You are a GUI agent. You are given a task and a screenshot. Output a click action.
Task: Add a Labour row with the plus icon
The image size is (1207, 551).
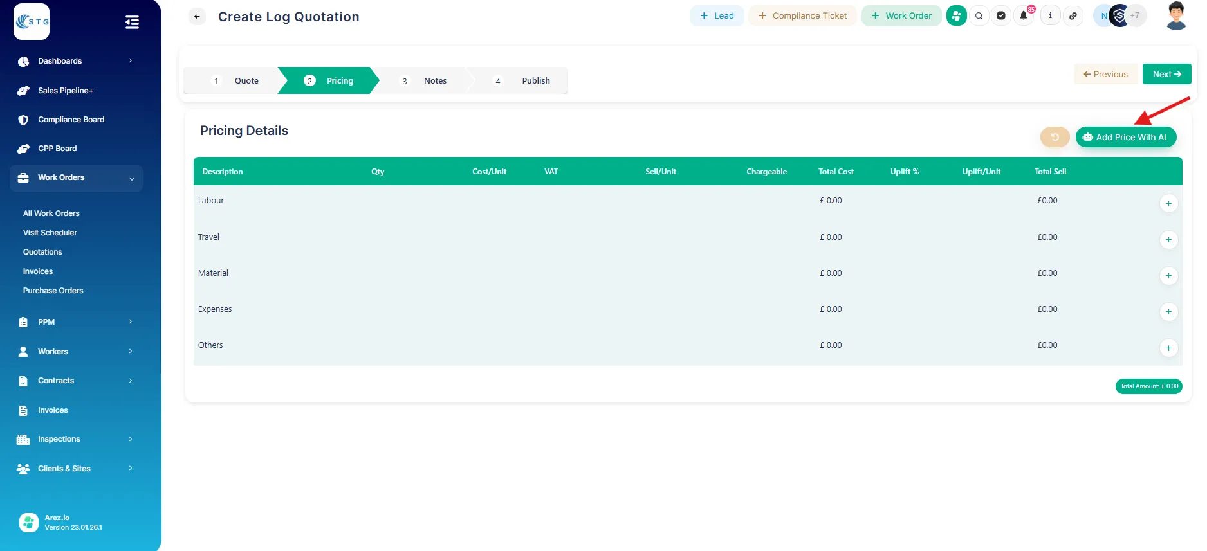1168,204
